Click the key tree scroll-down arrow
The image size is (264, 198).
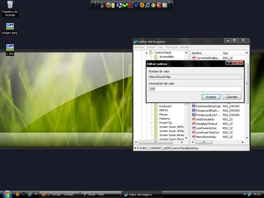(186, 138)
